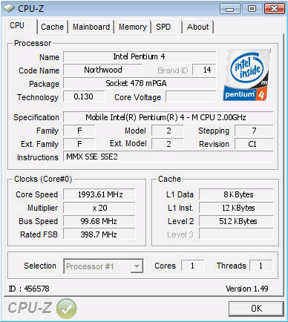
Task: Select the CPU tab
Action: [20, 26]
